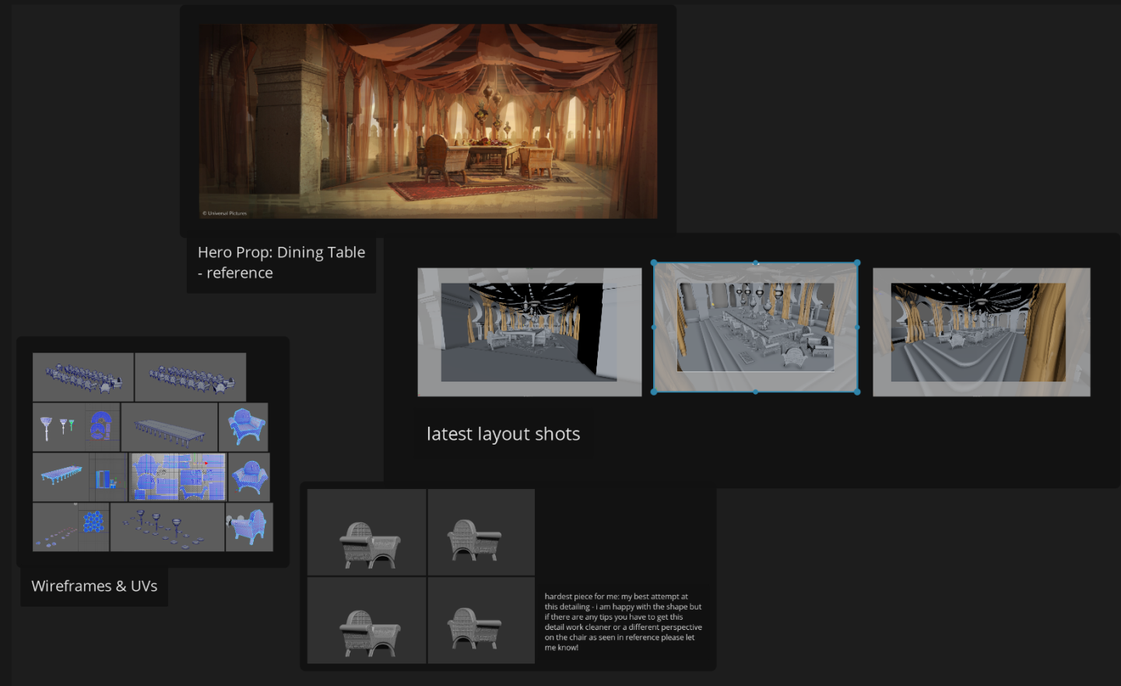Grab the bottom-left corner handle of the selected shot
Image resolution: width=1121 pixels, height=686 pixels.
[x=654, y=392]
